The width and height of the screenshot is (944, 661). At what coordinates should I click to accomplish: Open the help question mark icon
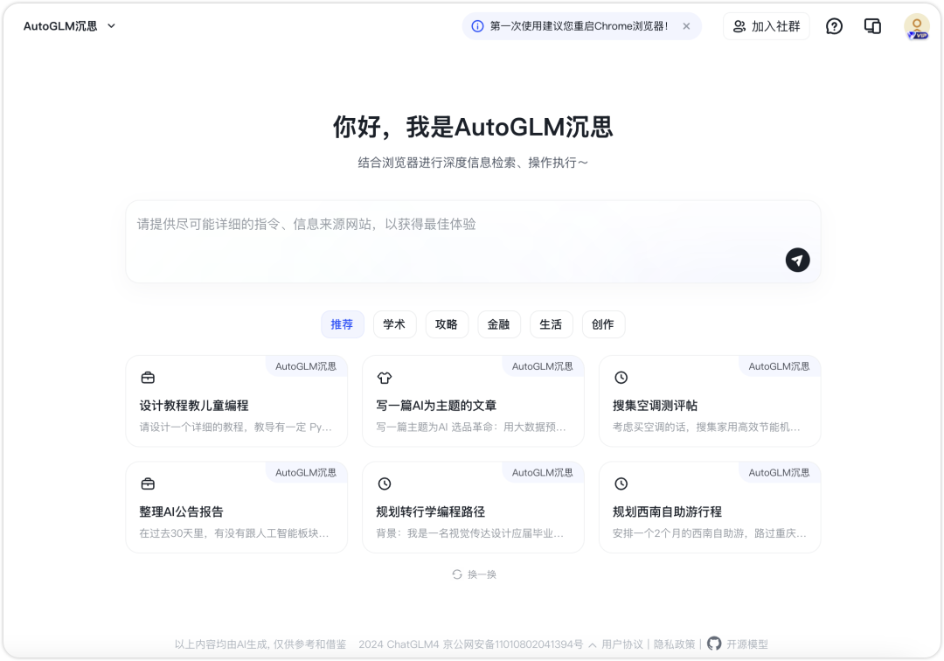834,26
